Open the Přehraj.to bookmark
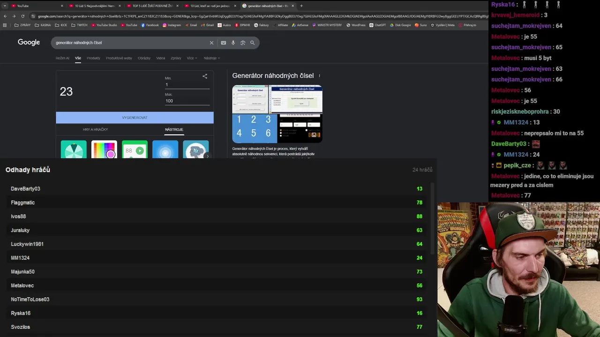 (x=467, y=25)
